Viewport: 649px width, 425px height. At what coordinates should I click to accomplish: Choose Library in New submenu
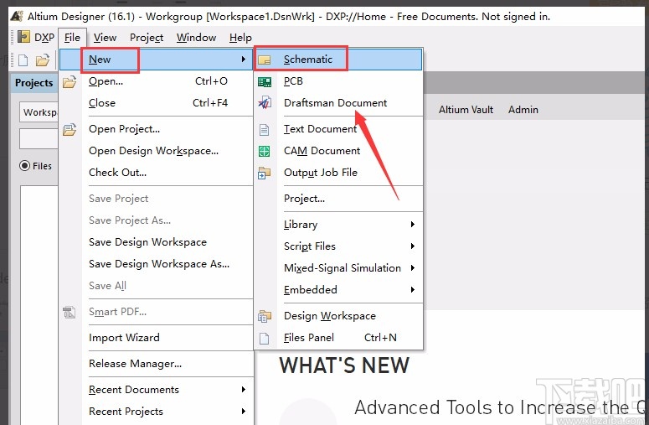[x=338, y=225]
